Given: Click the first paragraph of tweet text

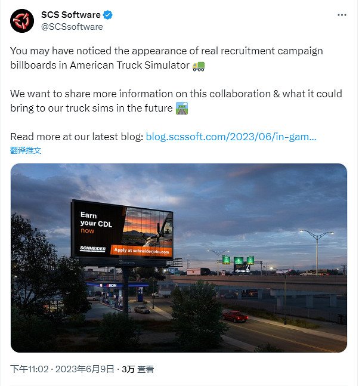Looking at the screenshot, I should tap(166, 58).
